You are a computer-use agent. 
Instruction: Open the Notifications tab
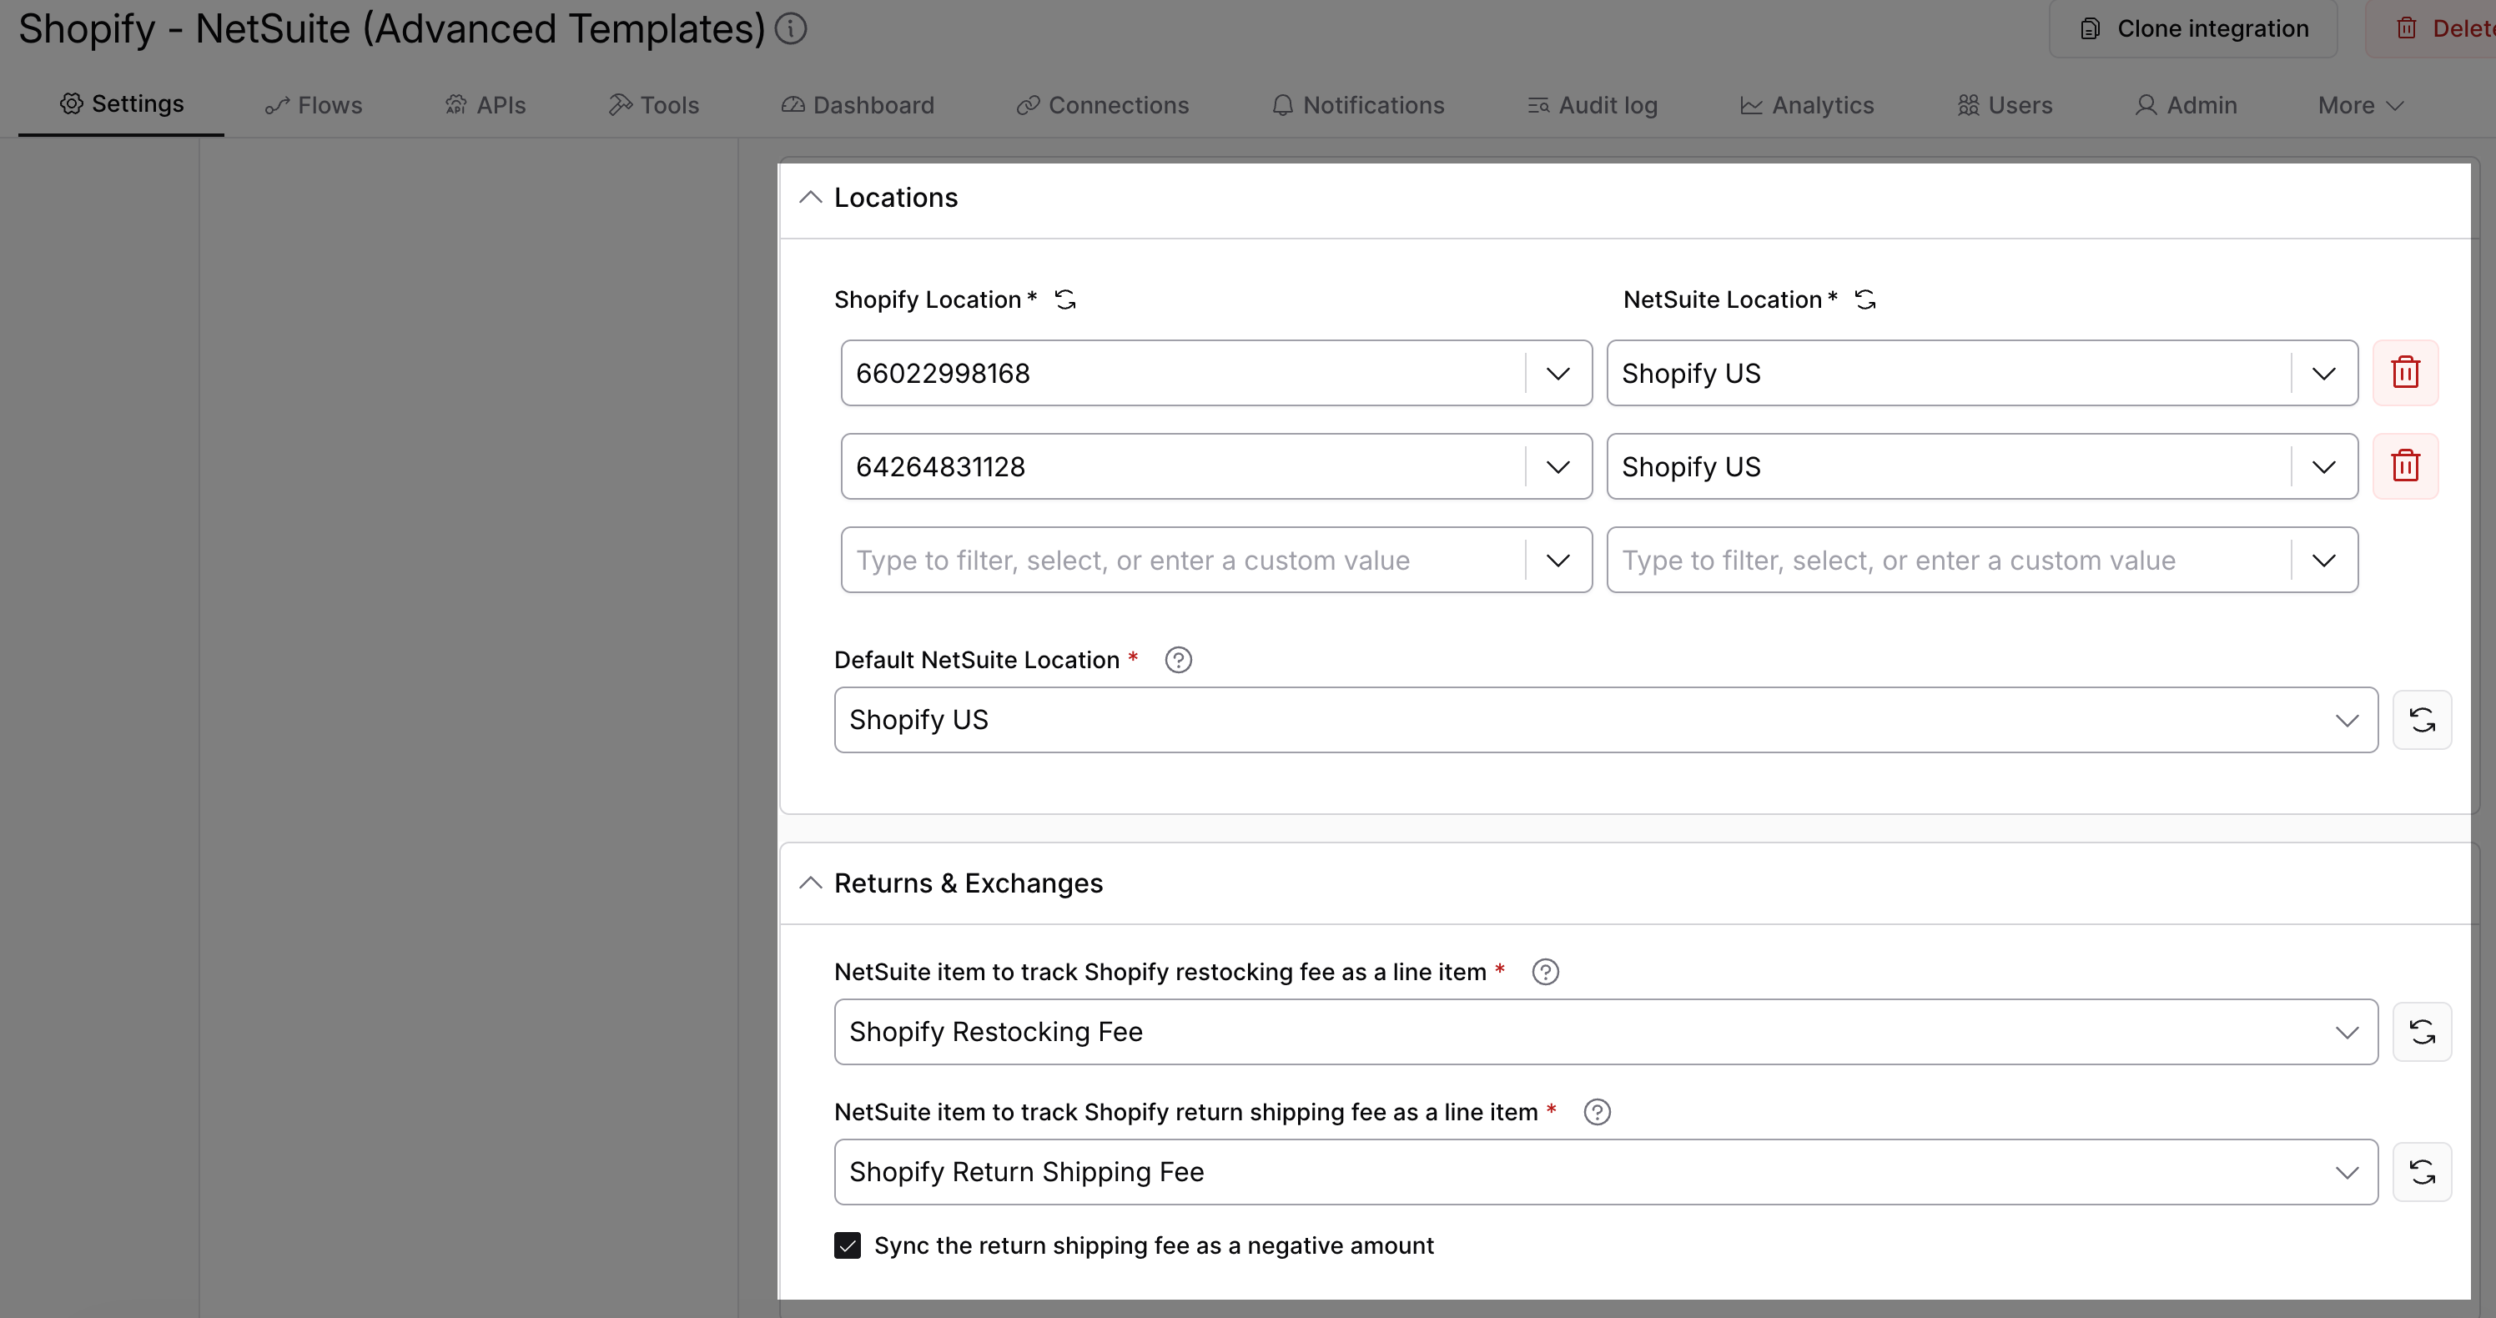click(x=1357, y=106)
